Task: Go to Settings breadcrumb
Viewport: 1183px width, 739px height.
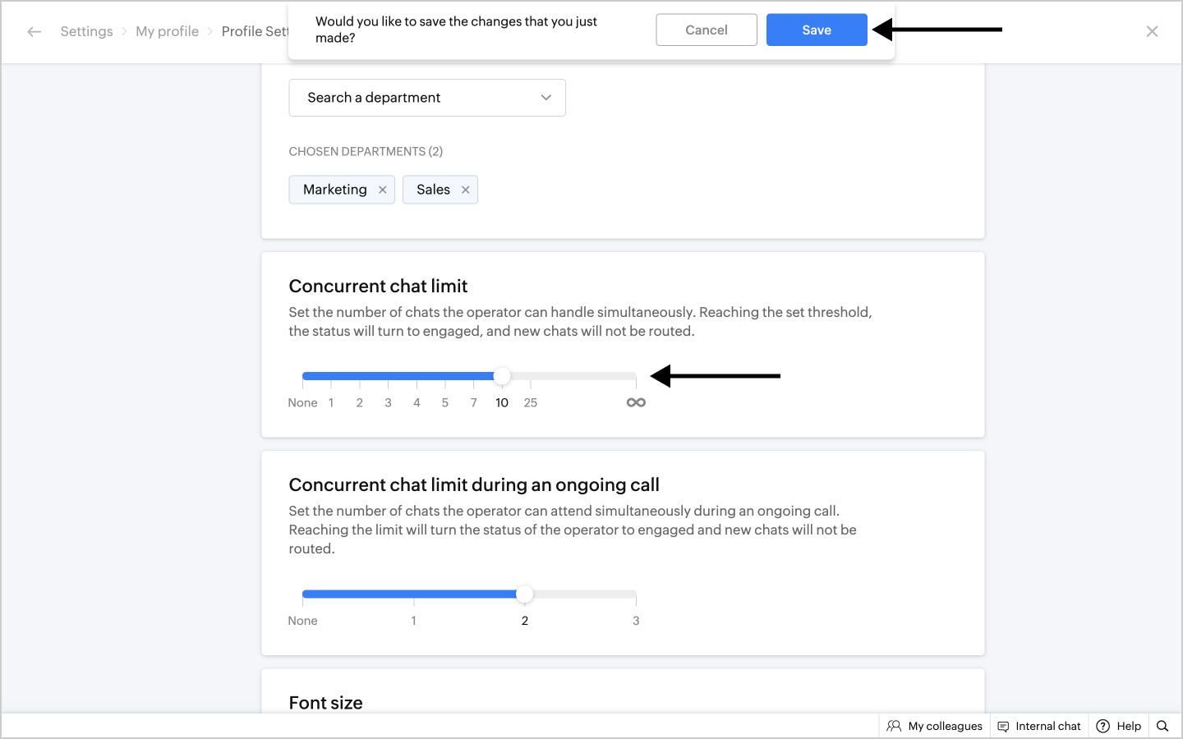Action: coord(86,31)
